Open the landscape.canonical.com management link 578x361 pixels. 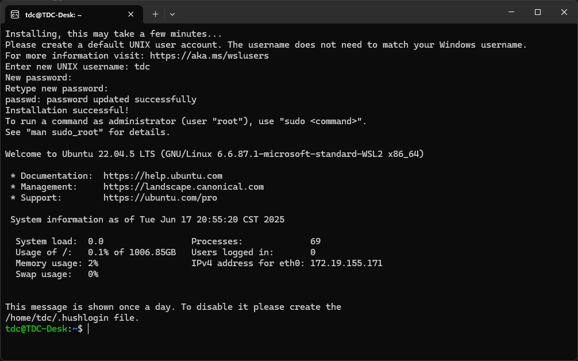pos(183,187)
